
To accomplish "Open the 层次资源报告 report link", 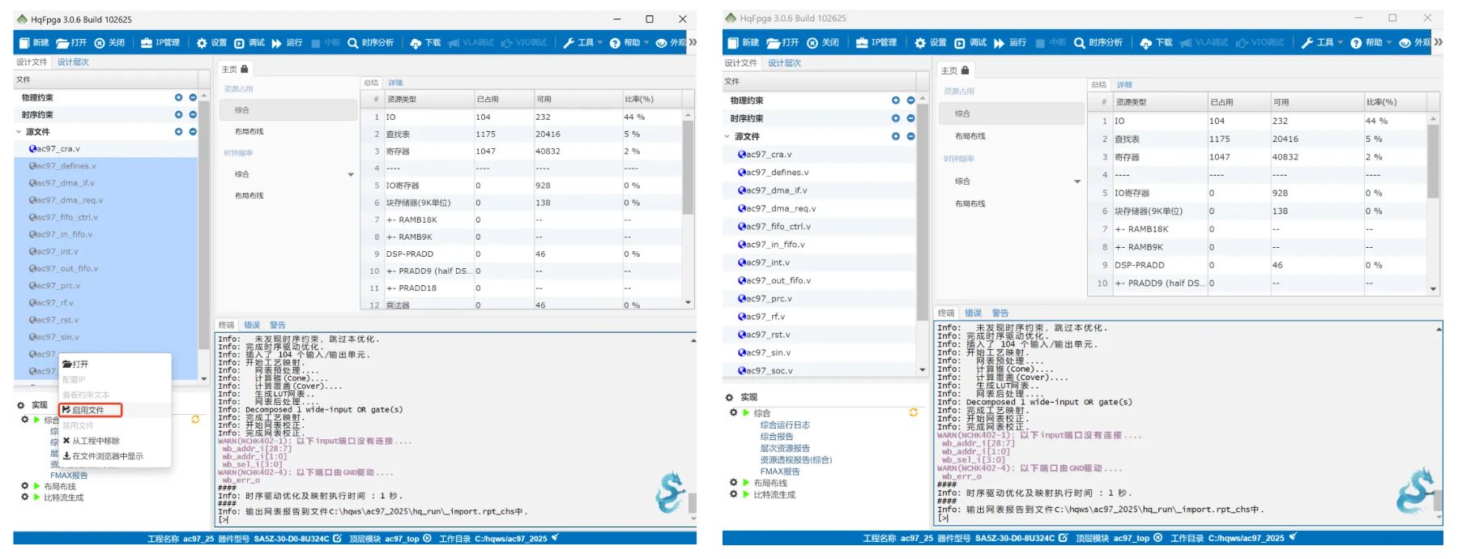I will pos(784,448).
